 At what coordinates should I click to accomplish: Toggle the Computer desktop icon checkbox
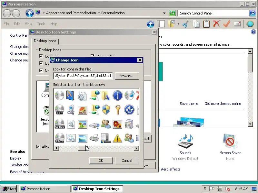(x=41, y=56)
